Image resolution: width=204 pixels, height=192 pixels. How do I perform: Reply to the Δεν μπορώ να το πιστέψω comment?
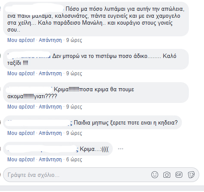coord(50,74)
